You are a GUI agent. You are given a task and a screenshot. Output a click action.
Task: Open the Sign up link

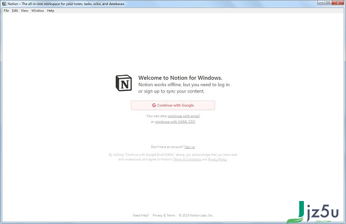tap(190, 147)
